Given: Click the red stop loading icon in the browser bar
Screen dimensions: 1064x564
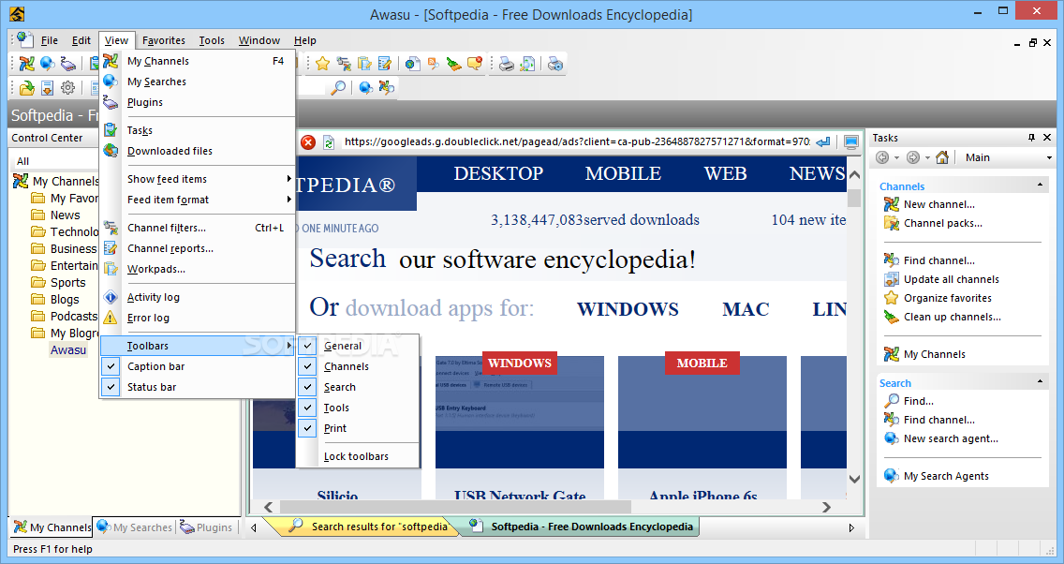Looking at the screenshot, I should click(308, 142).
